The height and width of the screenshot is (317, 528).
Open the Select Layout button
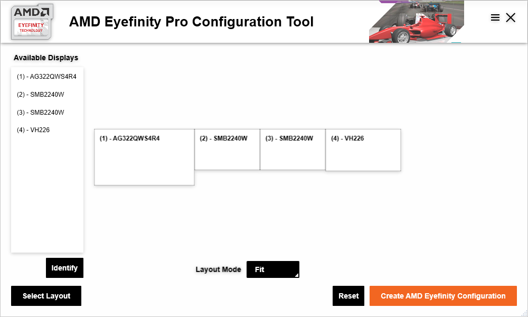point(46,296)
